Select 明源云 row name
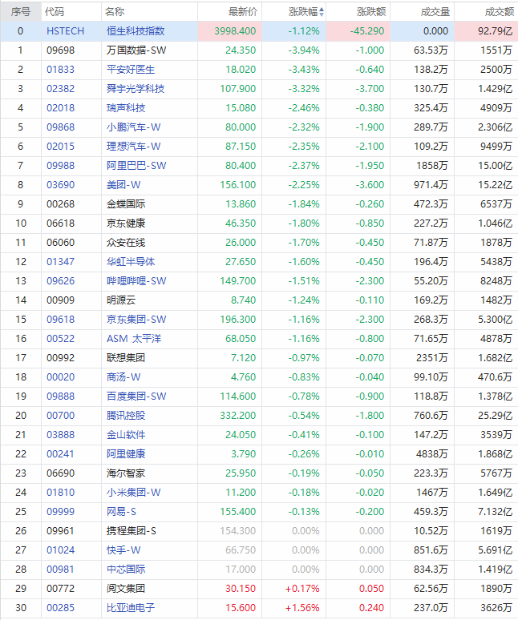The image size is (518, 620). click(x=121, y=300)
